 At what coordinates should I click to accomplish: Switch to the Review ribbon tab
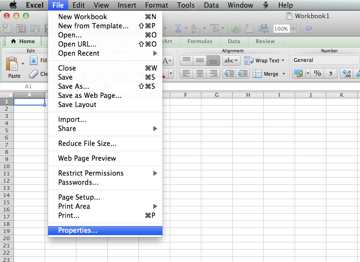tap(265, 41)
